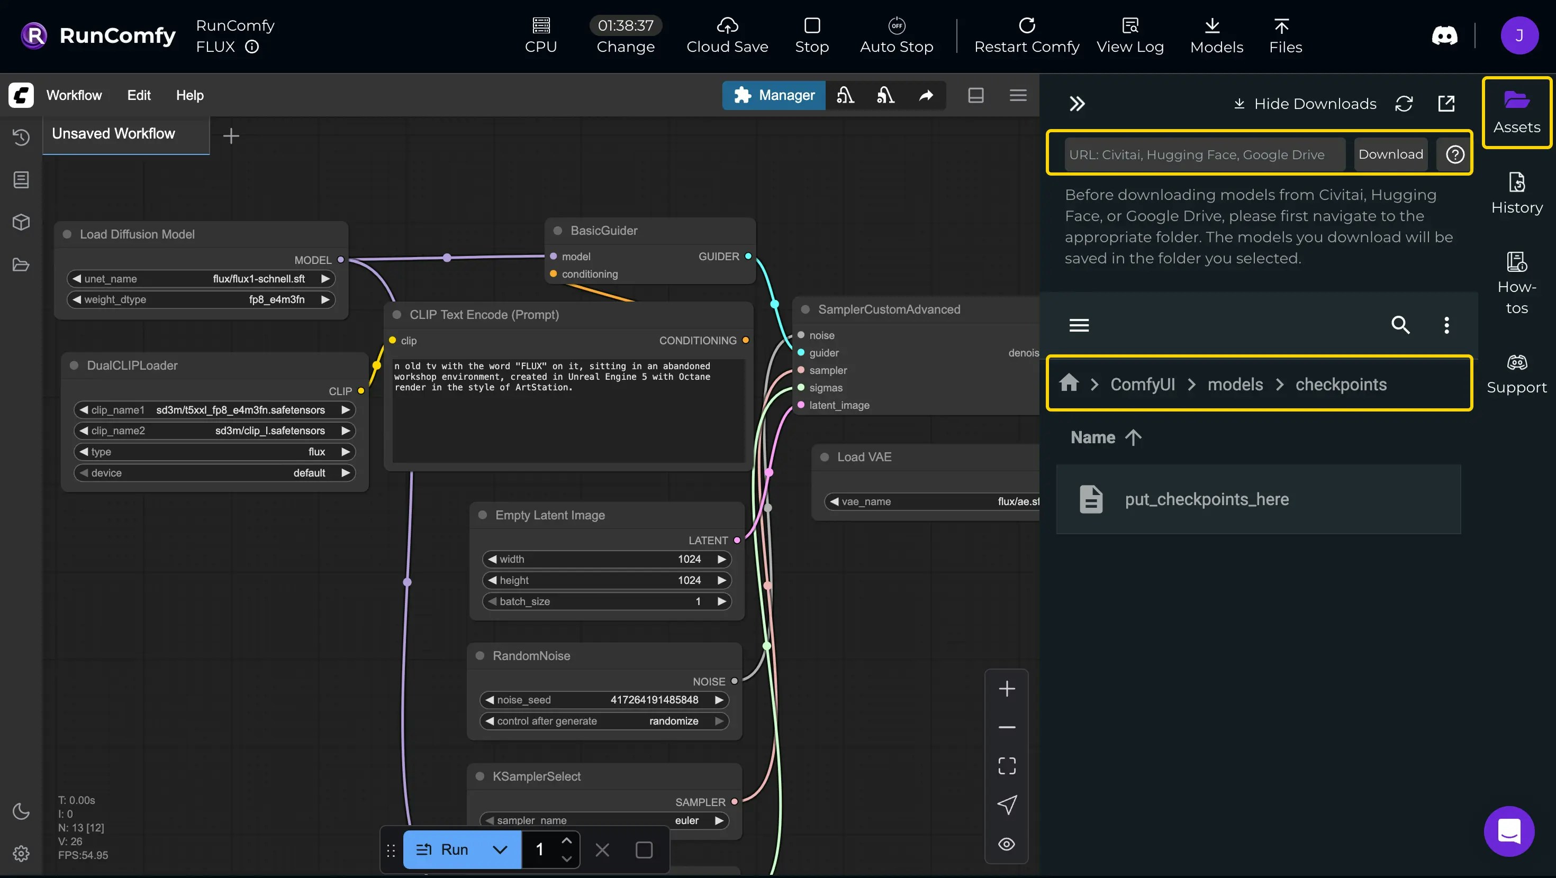Open the Help menu

coord(189,95)
